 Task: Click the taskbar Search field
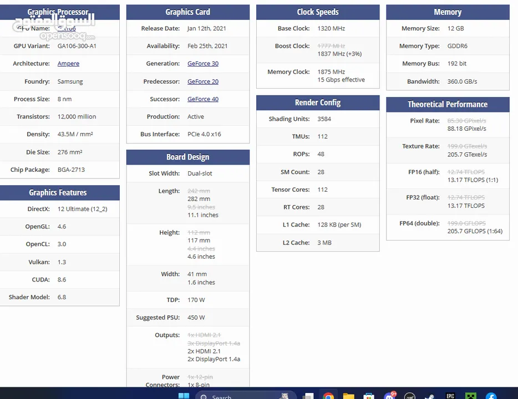pos(233,396)
